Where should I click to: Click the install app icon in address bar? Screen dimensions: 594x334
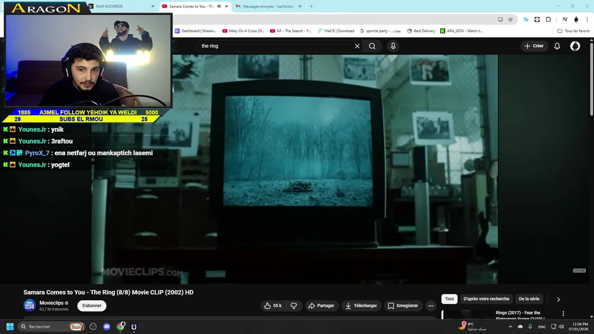pos(500,19)
